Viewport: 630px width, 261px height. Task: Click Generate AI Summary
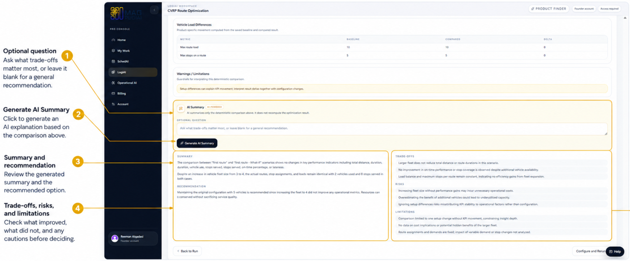[197, 143]
